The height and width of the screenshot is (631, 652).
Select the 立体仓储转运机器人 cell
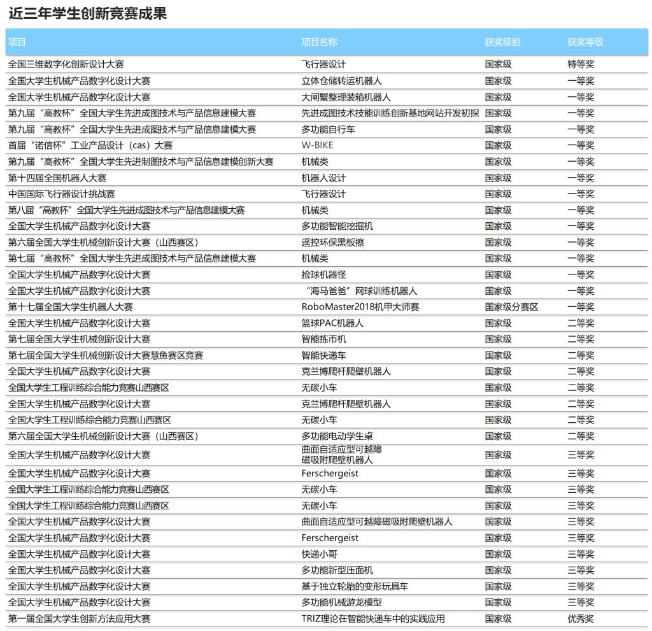342,81
